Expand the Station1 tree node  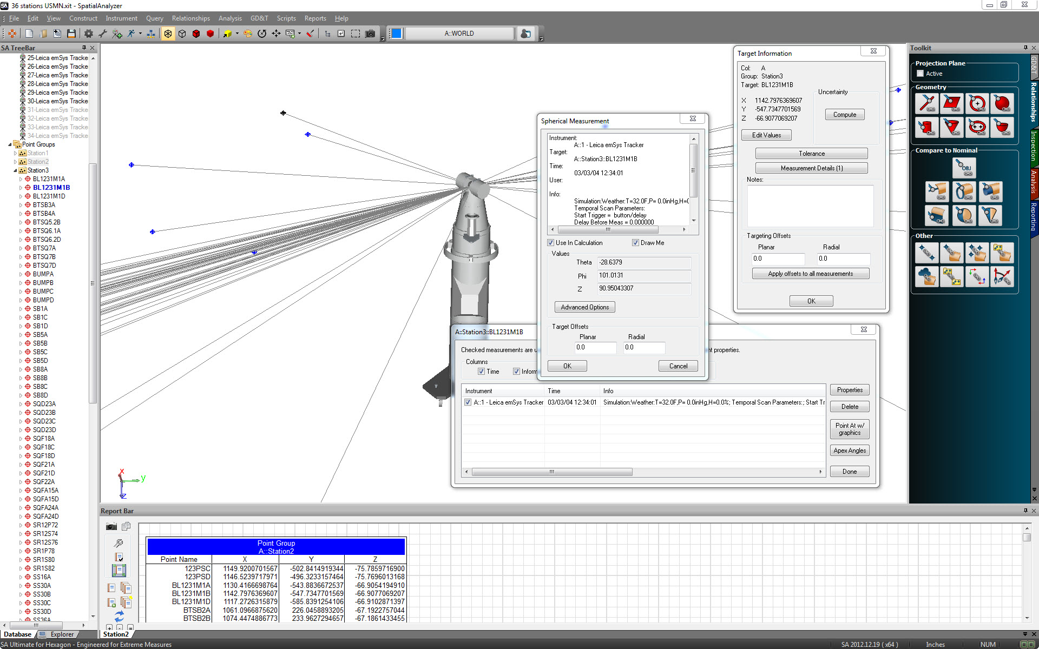pyautogui.click(x=15, y=153)
